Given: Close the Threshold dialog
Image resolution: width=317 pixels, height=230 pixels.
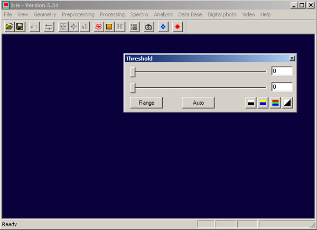Looking at the screenshot, I should pyautogui.click(x=292, y=59).
